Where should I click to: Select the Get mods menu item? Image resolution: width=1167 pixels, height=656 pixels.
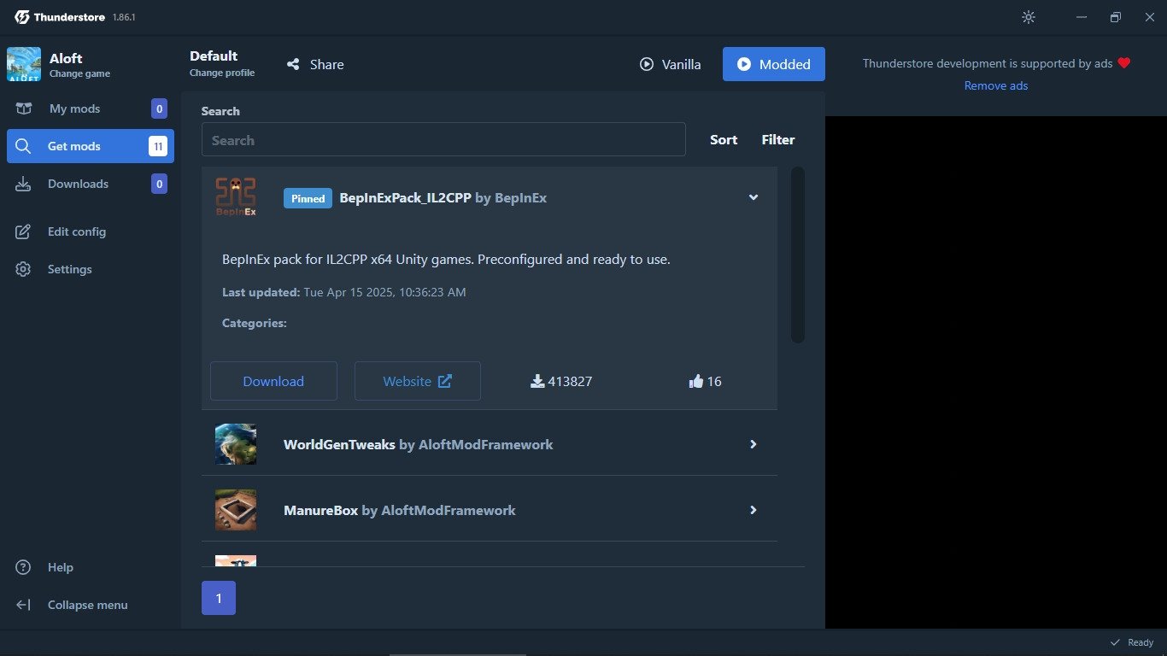(91, 146)
